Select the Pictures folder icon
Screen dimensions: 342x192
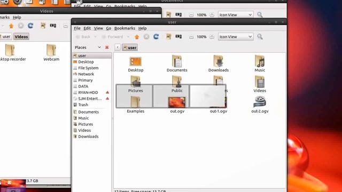135,82
